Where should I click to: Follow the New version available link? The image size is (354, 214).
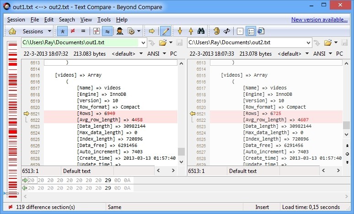tap(319, 20)
